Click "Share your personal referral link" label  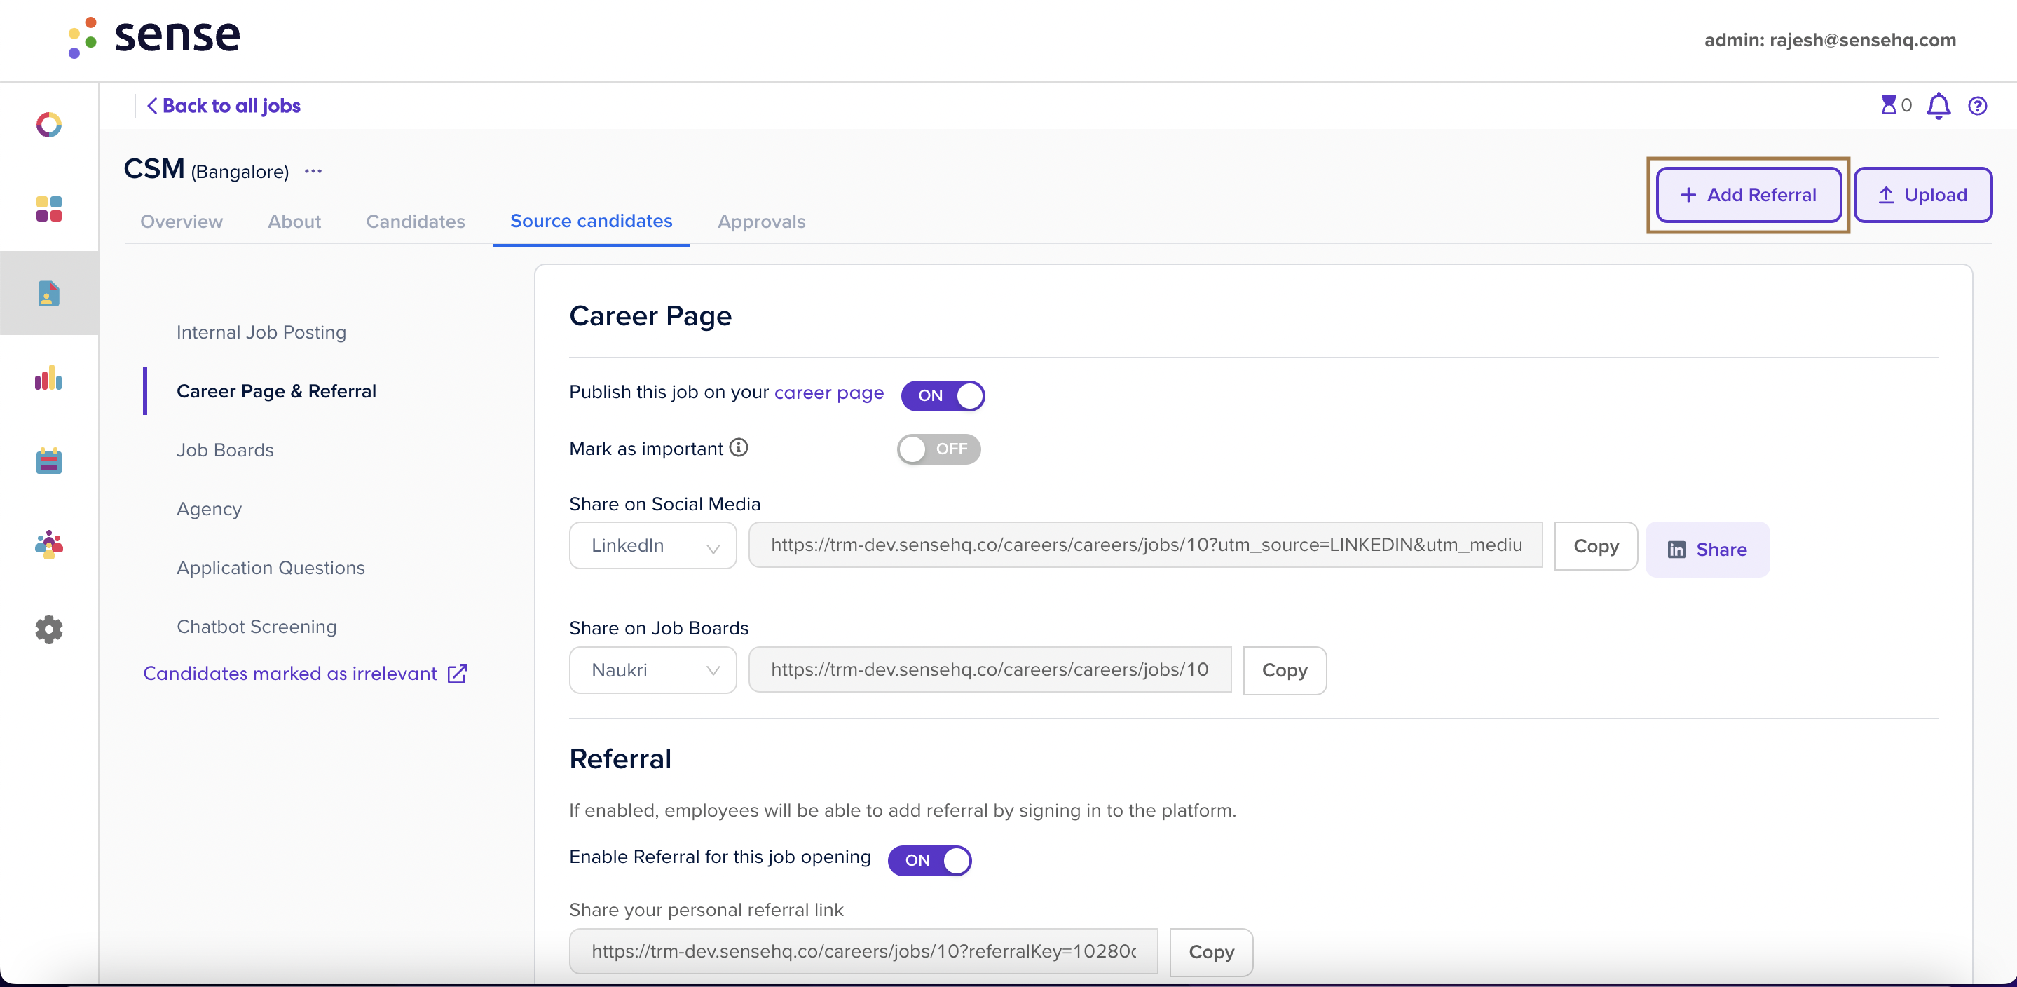pyautogui.click(x=706, y=910)
